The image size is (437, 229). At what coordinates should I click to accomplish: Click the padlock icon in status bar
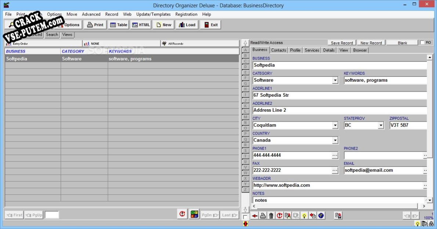coord(431,223)
